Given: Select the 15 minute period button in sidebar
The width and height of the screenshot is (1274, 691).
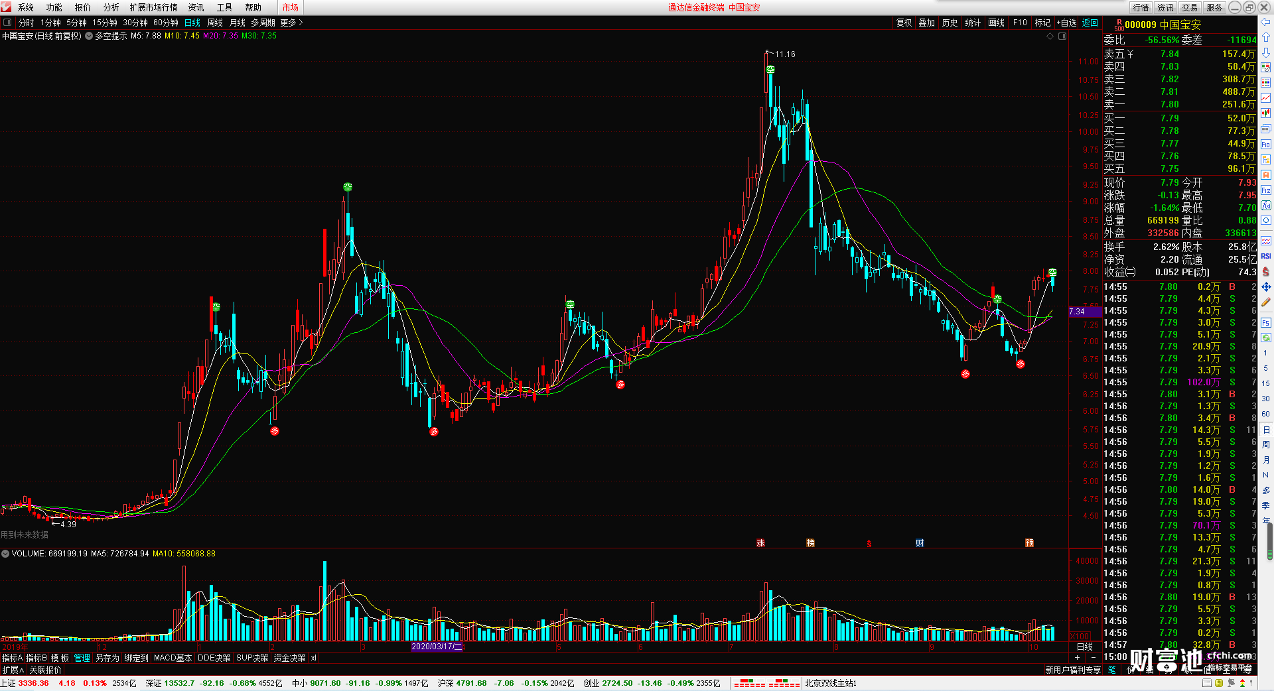Looking at the screenshot, I should [1266, 383].
